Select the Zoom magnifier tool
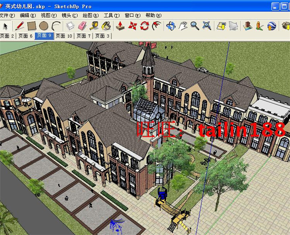 [x=195, y=26]
